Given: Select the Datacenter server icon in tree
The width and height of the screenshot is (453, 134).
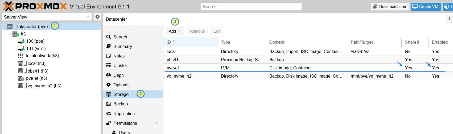Looking at the screenshot, I should pos(10,26).
